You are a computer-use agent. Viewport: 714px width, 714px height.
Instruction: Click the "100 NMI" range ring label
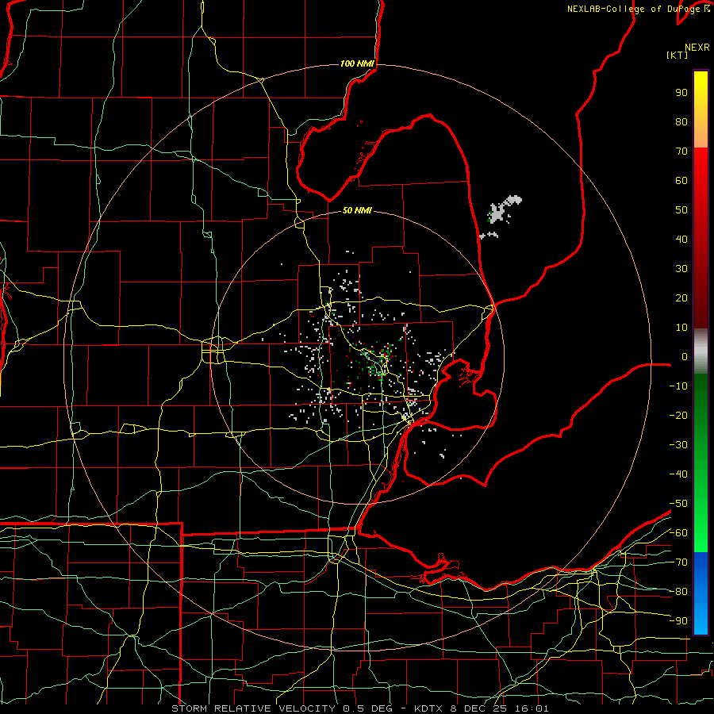[357, 63]
